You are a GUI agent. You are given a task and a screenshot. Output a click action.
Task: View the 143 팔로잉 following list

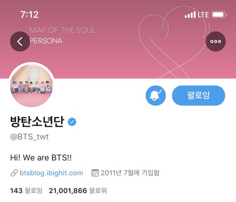[x=26, y=191]
